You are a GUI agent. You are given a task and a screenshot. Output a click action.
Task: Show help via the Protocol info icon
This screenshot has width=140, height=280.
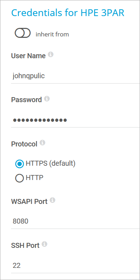pos(42,143)
